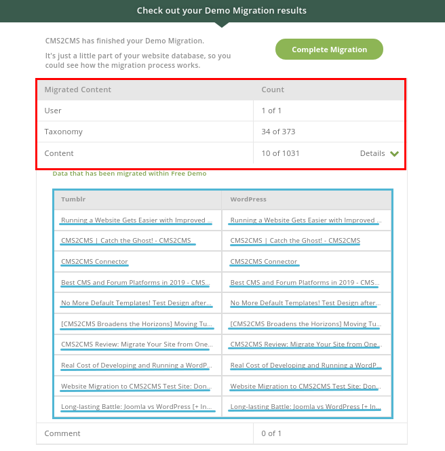Select the Content row label
This screenshot has height=451, width=445.
tap(59, 153)
